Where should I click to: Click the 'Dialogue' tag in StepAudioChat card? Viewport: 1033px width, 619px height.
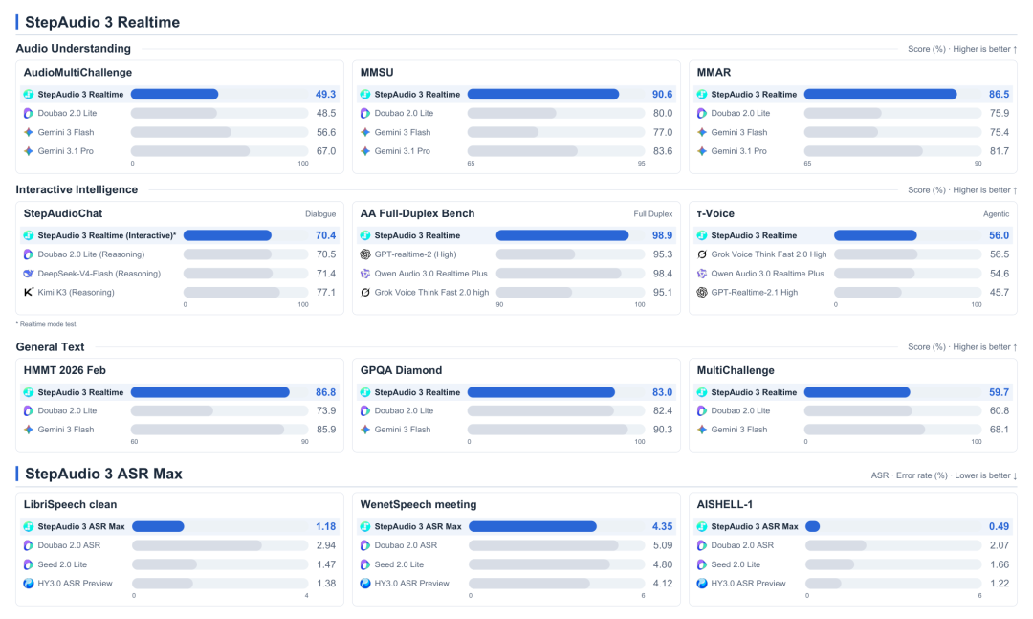(x=320, y=214)
